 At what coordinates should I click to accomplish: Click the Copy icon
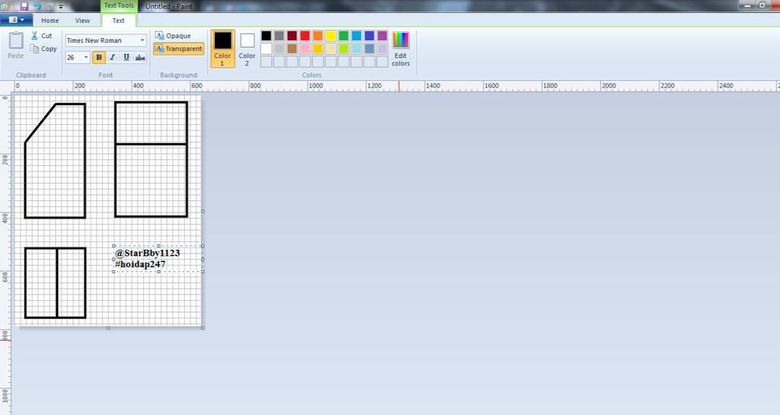[x=34, y=49]
